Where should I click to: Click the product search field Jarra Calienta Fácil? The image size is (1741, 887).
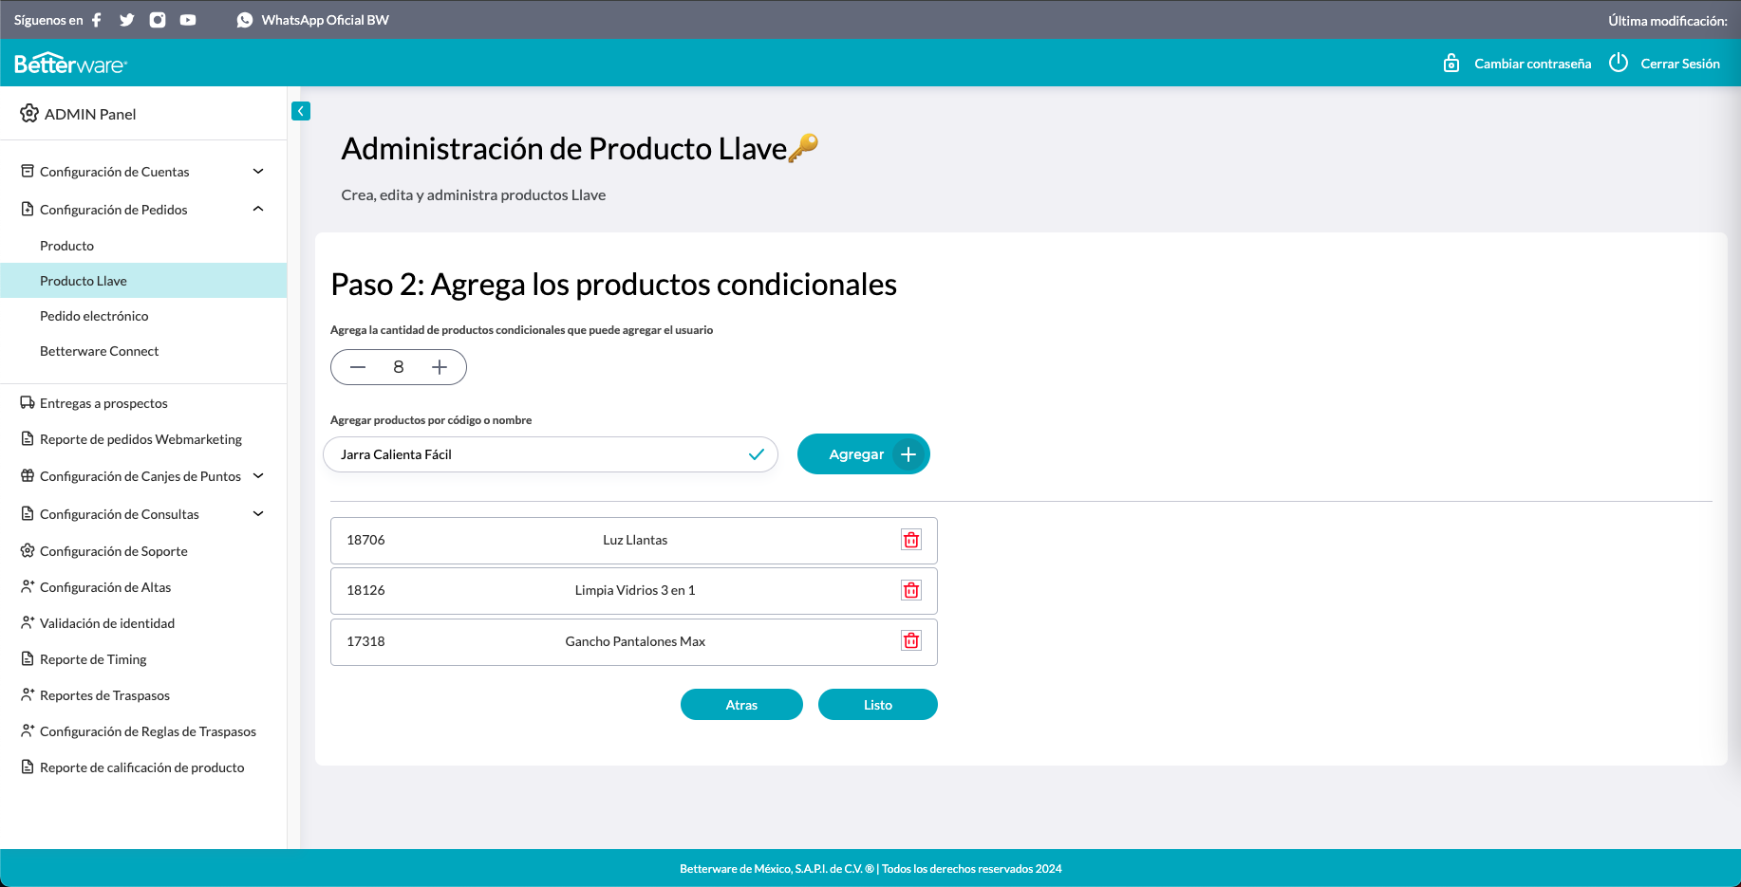tap(551, 454)
